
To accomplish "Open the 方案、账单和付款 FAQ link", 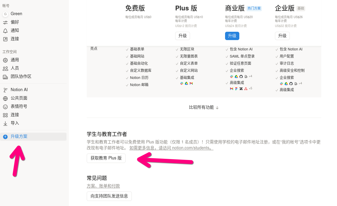I will pyautogui.click(x=103, y=186).
